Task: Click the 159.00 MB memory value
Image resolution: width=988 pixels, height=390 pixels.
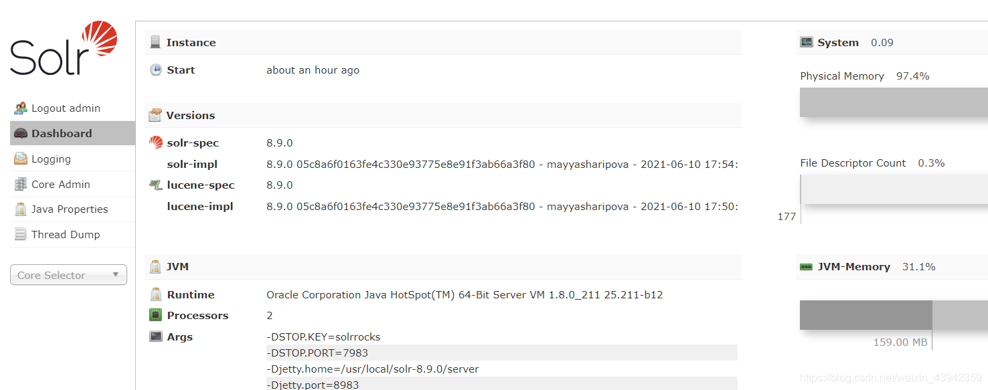Action: 900,342
